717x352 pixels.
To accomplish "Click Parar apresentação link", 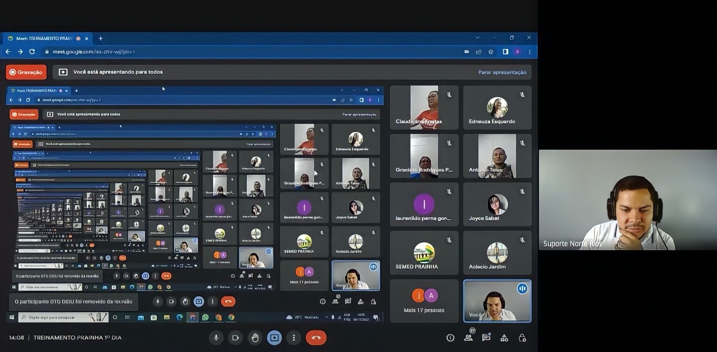I will (x=502, y=72).
